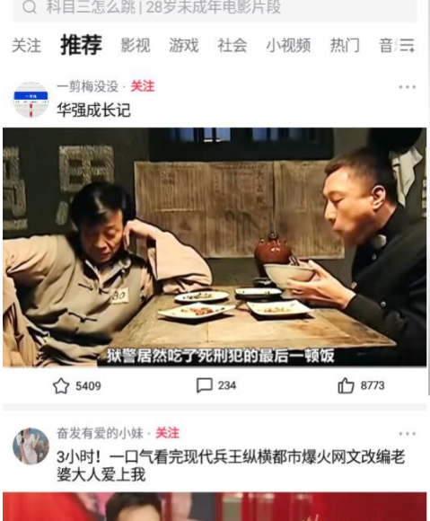Switch to the 关注 tab
430x521 pixels.
tap(27, 46)
